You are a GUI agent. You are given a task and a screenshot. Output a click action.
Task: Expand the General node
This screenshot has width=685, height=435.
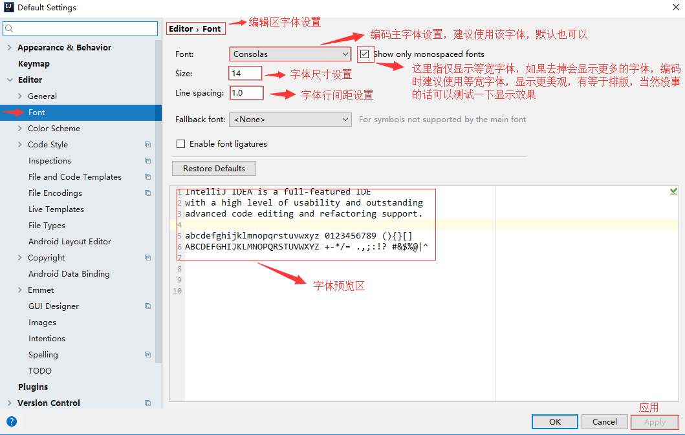pyautogui.click(x=19, y=96)
